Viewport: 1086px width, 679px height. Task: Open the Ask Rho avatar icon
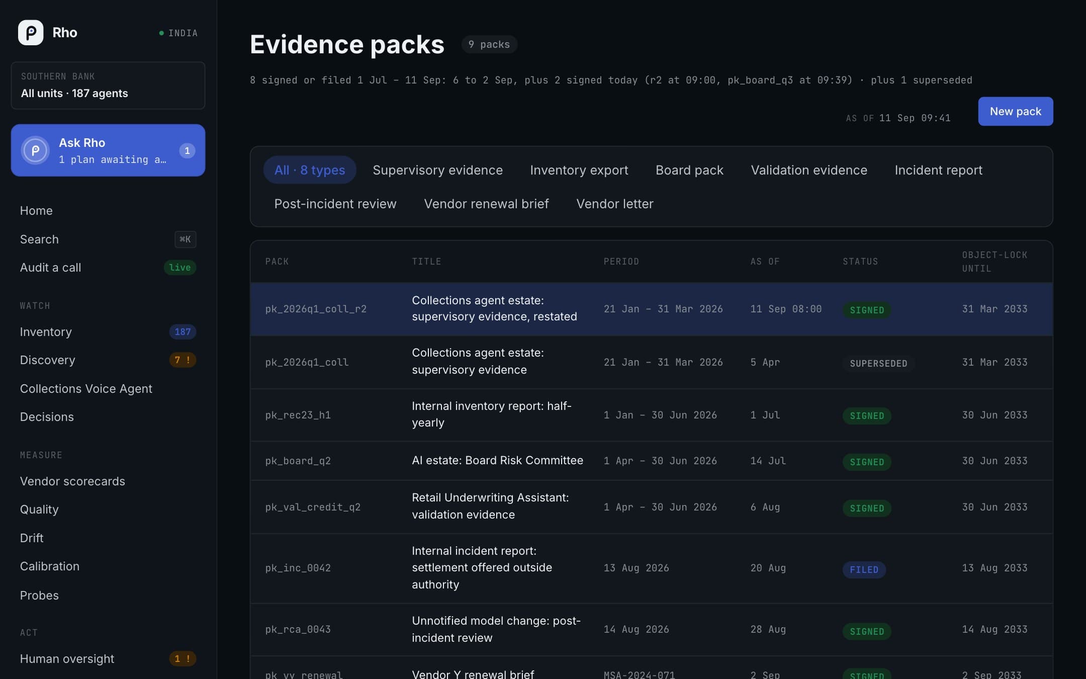tap(35, 150)
